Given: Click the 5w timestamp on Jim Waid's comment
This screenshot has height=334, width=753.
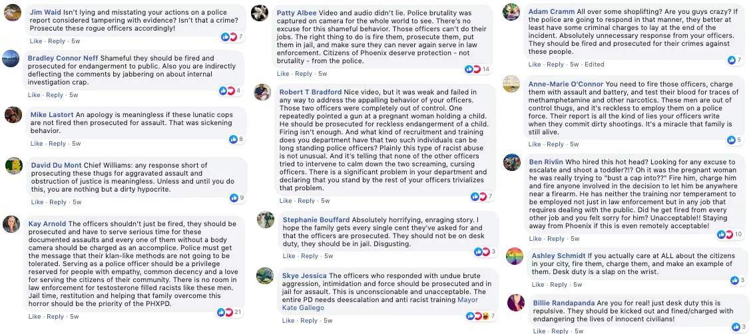Looking at the screenshot, I should click(x=76, y=41).
